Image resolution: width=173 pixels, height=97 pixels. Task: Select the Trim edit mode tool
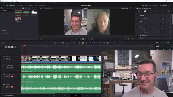[x=56, y=43]
